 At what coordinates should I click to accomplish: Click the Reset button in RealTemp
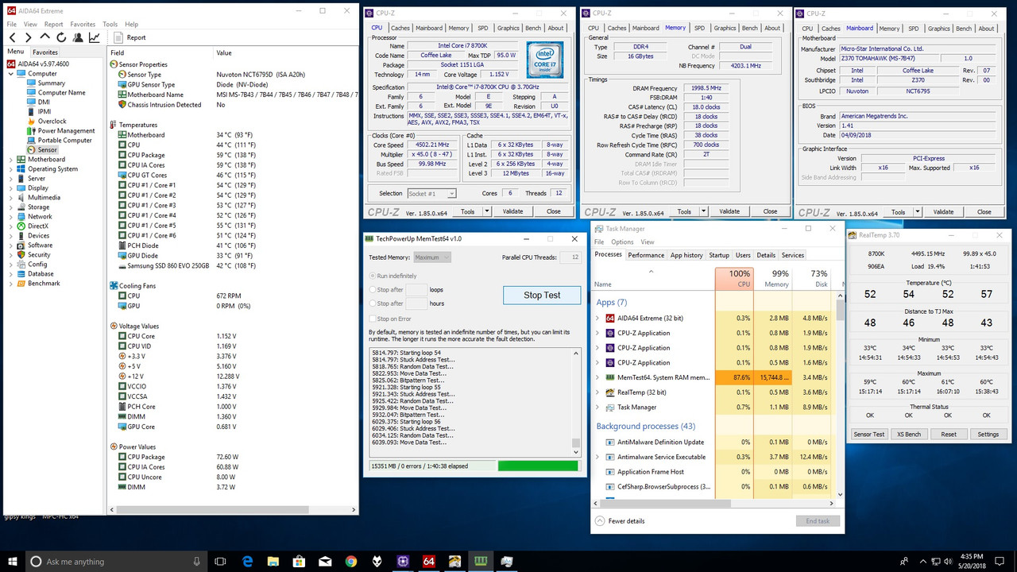[x=949, y=435]
